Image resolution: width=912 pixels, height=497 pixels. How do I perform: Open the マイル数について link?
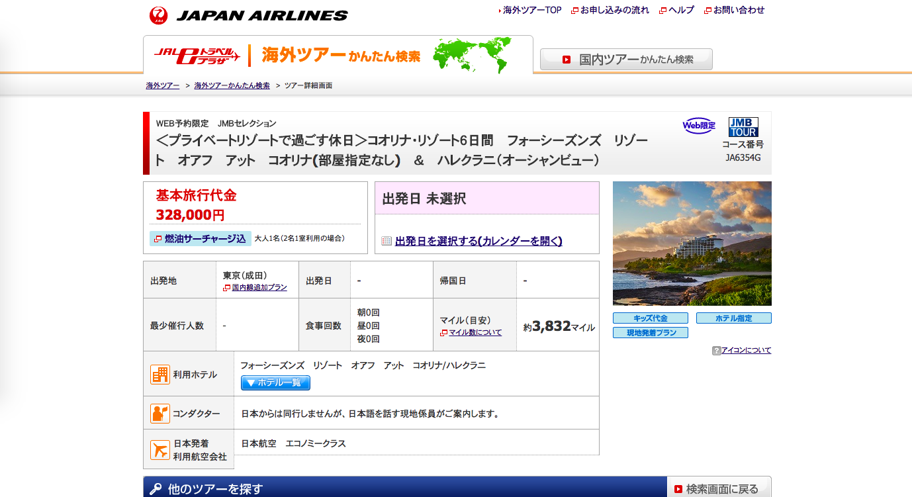click(x=475, y=333)
